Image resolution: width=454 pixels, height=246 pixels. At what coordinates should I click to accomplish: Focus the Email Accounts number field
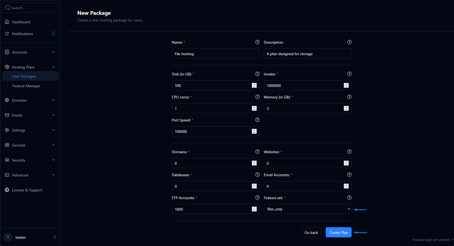308,186
